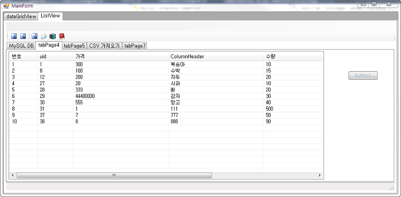The width and height of the screenshot is (401, 197).
Task: Select the 감자 cell
Action: pos(175,96)
